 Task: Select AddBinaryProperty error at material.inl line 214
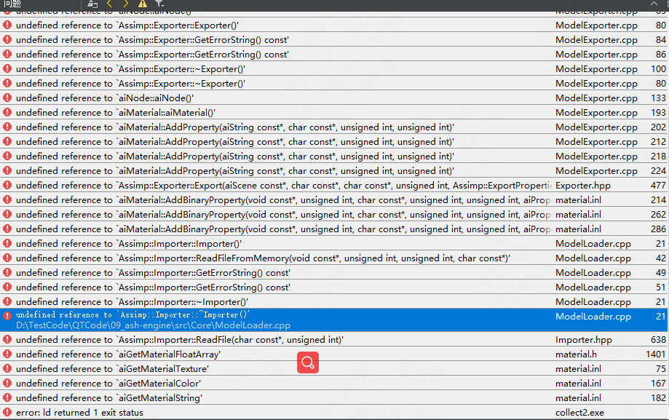[x=335, y=199]
